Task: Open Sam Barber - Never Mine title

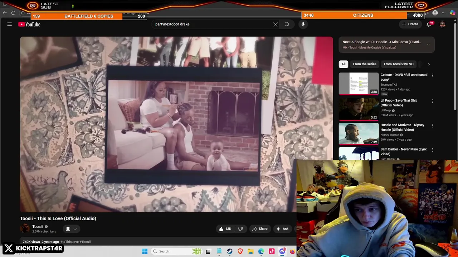Action: pos(404,152)
